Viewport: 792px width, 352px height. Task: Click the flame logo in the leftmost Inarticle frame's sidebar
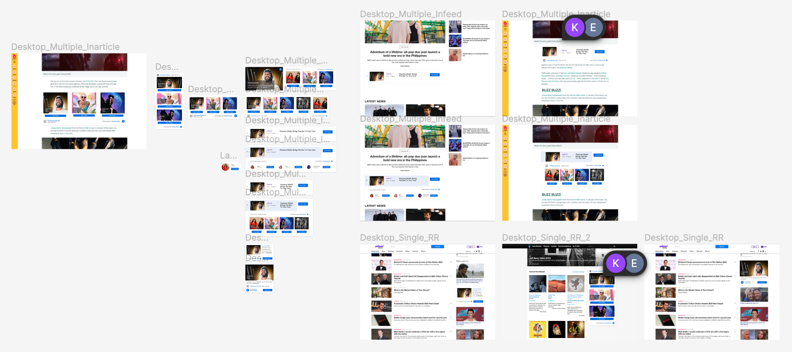(14, 56)
